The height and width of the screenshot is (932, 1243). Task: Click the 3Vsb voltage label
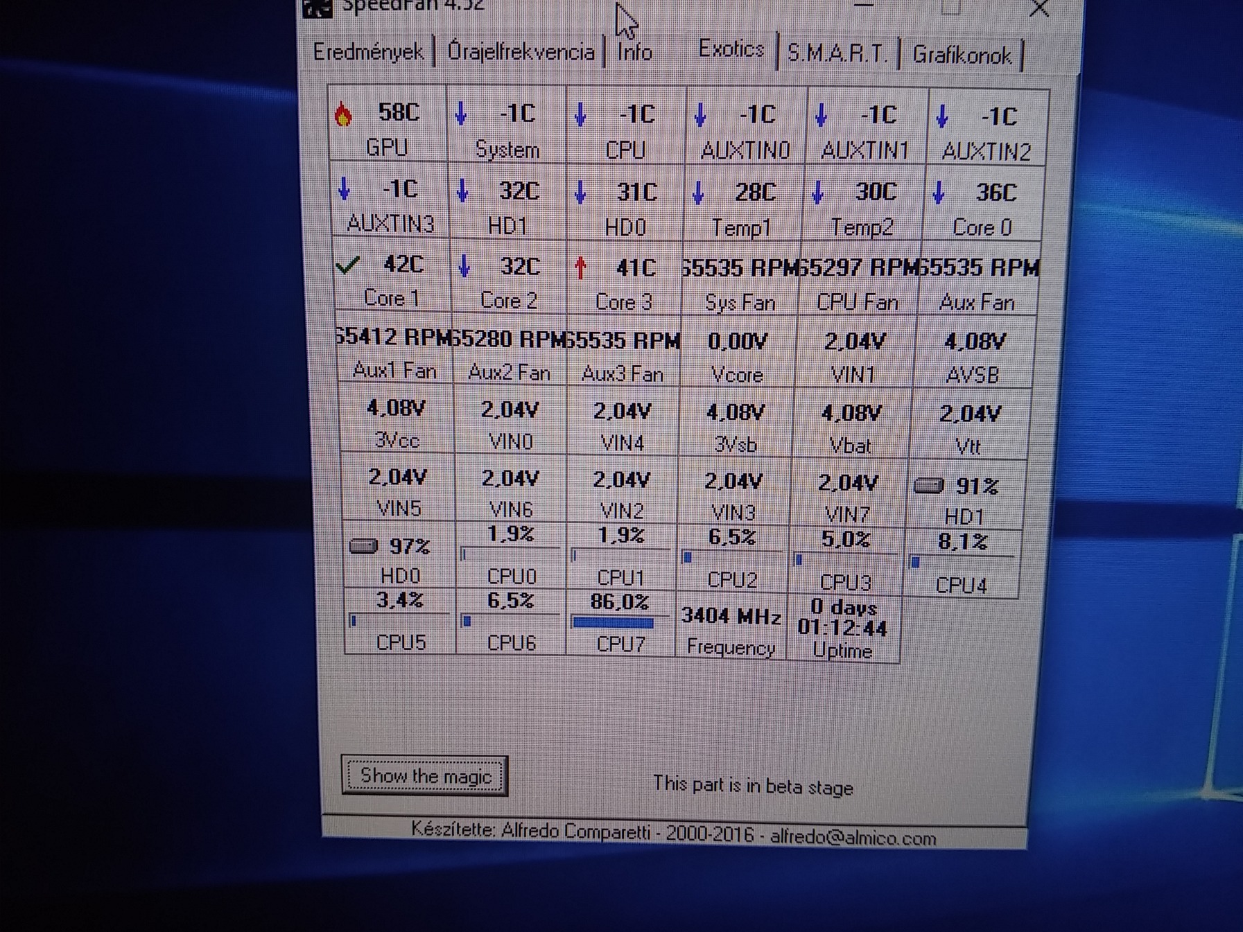tap(735, 445)
